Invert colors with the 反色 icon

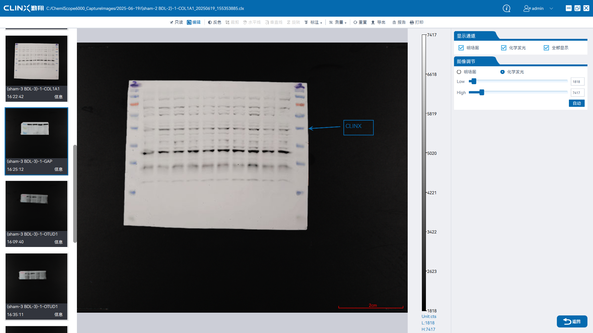click(x=210, y=22)
